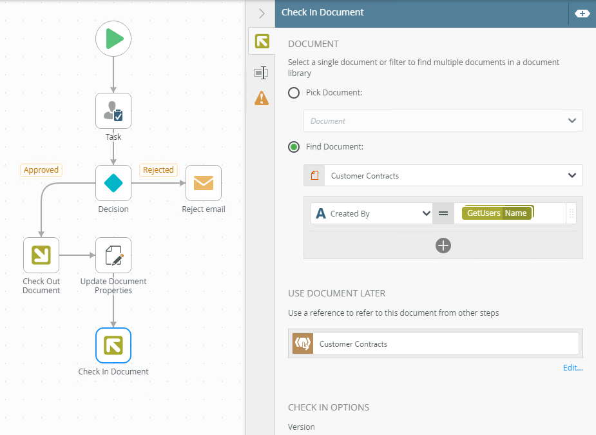Expand the Customer Contracts library dropdown
596x435 pixels.
pyautogui.click(x=572, y=175)
